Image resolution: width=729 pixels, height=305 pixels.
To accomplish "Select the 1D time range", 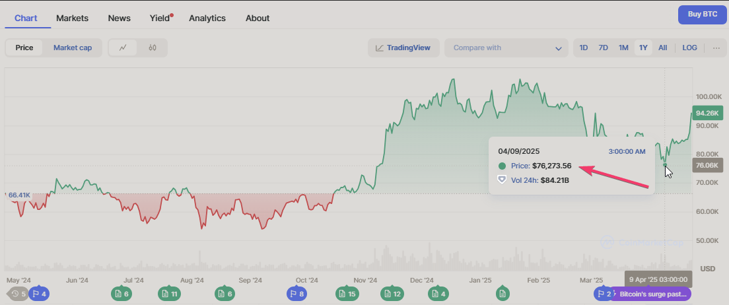I will point(584,48).
